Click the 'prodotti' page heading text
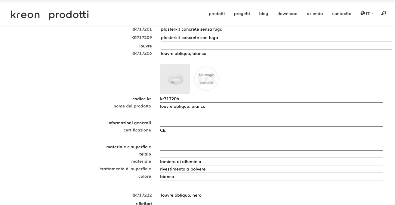This screenshot has width=395, height=205. click(69, 15)
